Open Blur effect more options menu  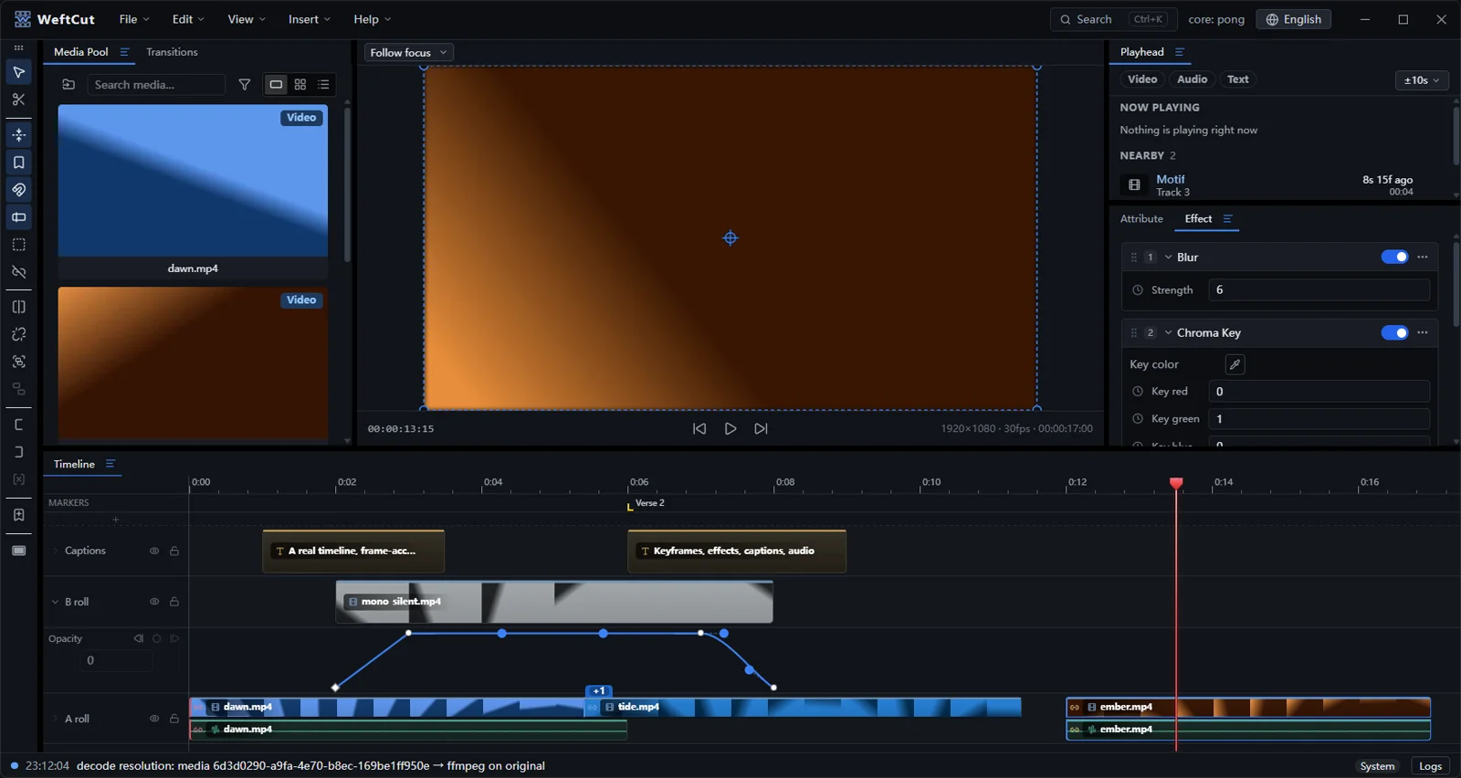(x=1422, y=258)
